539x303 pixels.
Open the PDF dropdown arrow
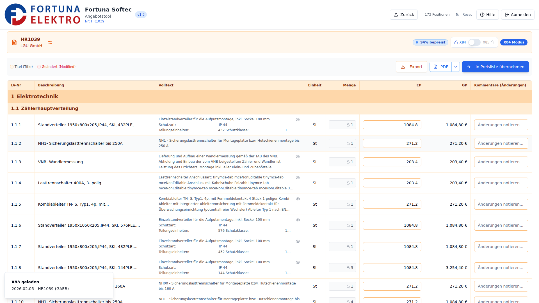coord(456,67)
